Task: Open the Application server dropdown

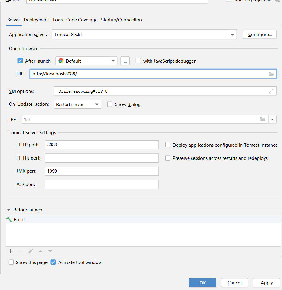Action: tap(233, 34)
